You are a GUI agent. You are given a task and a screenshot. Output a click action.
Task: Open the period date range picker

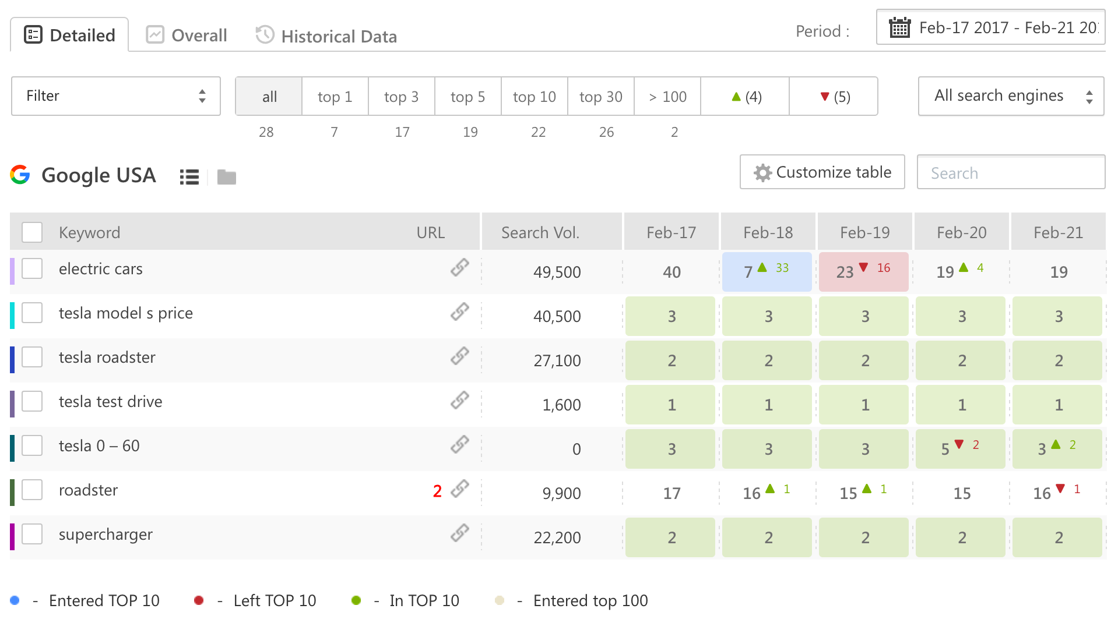pyautogui.click(x=991, y=27)
